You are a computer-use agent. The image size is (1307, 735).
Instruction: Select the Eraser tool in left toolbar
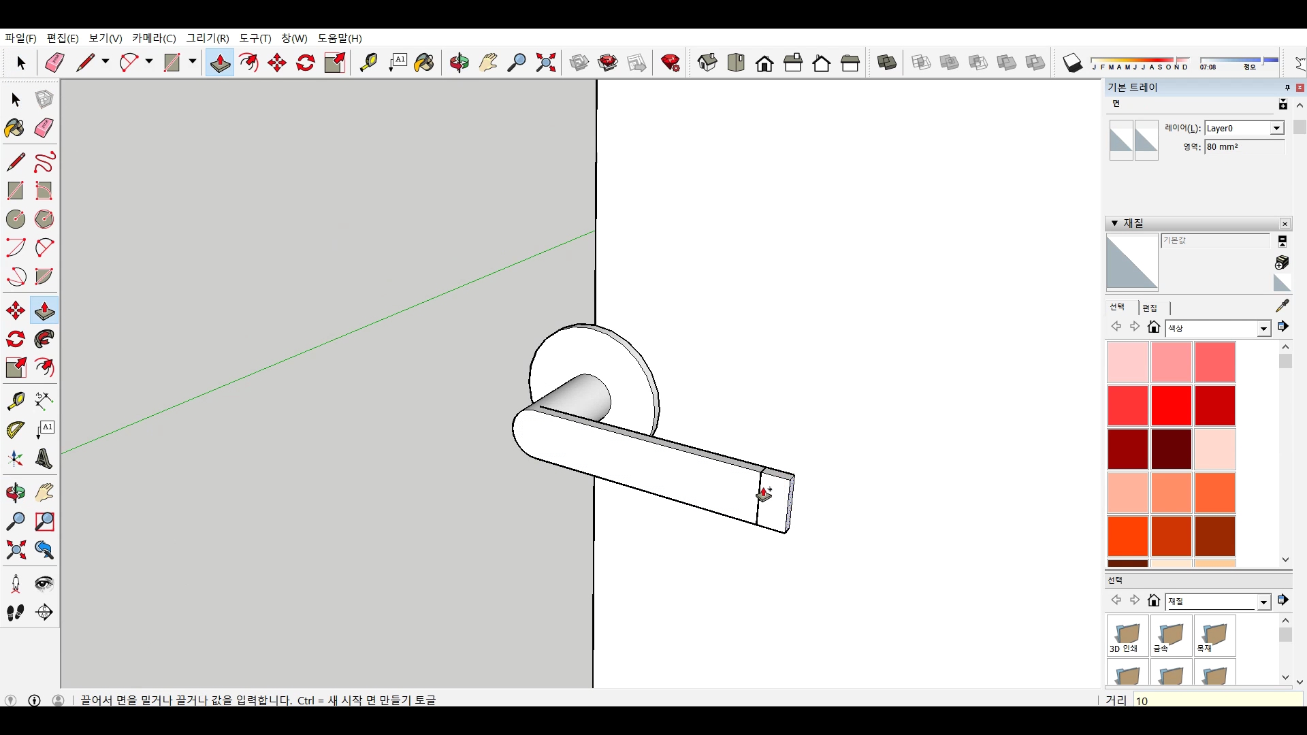coord(44,128)
